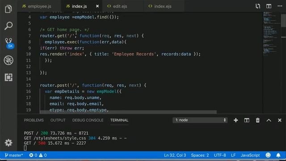The image size is (286, 161).
Task: Maximize panel with chevron up icon
Action: click(269, 120)
